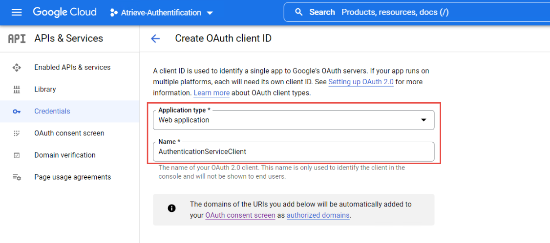Open the Atrieve-Authentification project selector
Image resolution: width=550 pixels, height=243 pixels.
[162, 13]
